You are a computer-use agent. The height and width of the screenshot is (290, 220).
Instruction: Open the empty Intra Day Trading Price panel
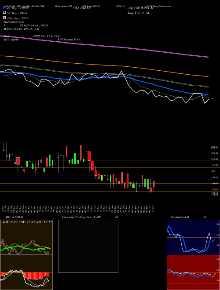[88, 246]
